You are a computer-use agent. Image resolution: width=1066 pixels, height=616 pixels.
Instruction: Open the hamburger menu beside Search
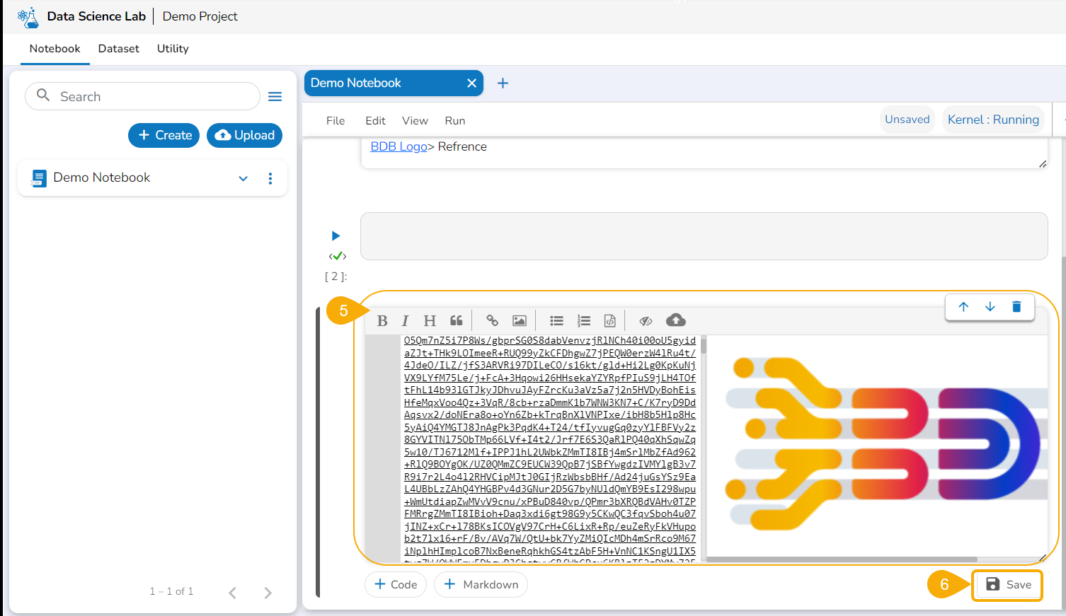(x=275, y=97)
